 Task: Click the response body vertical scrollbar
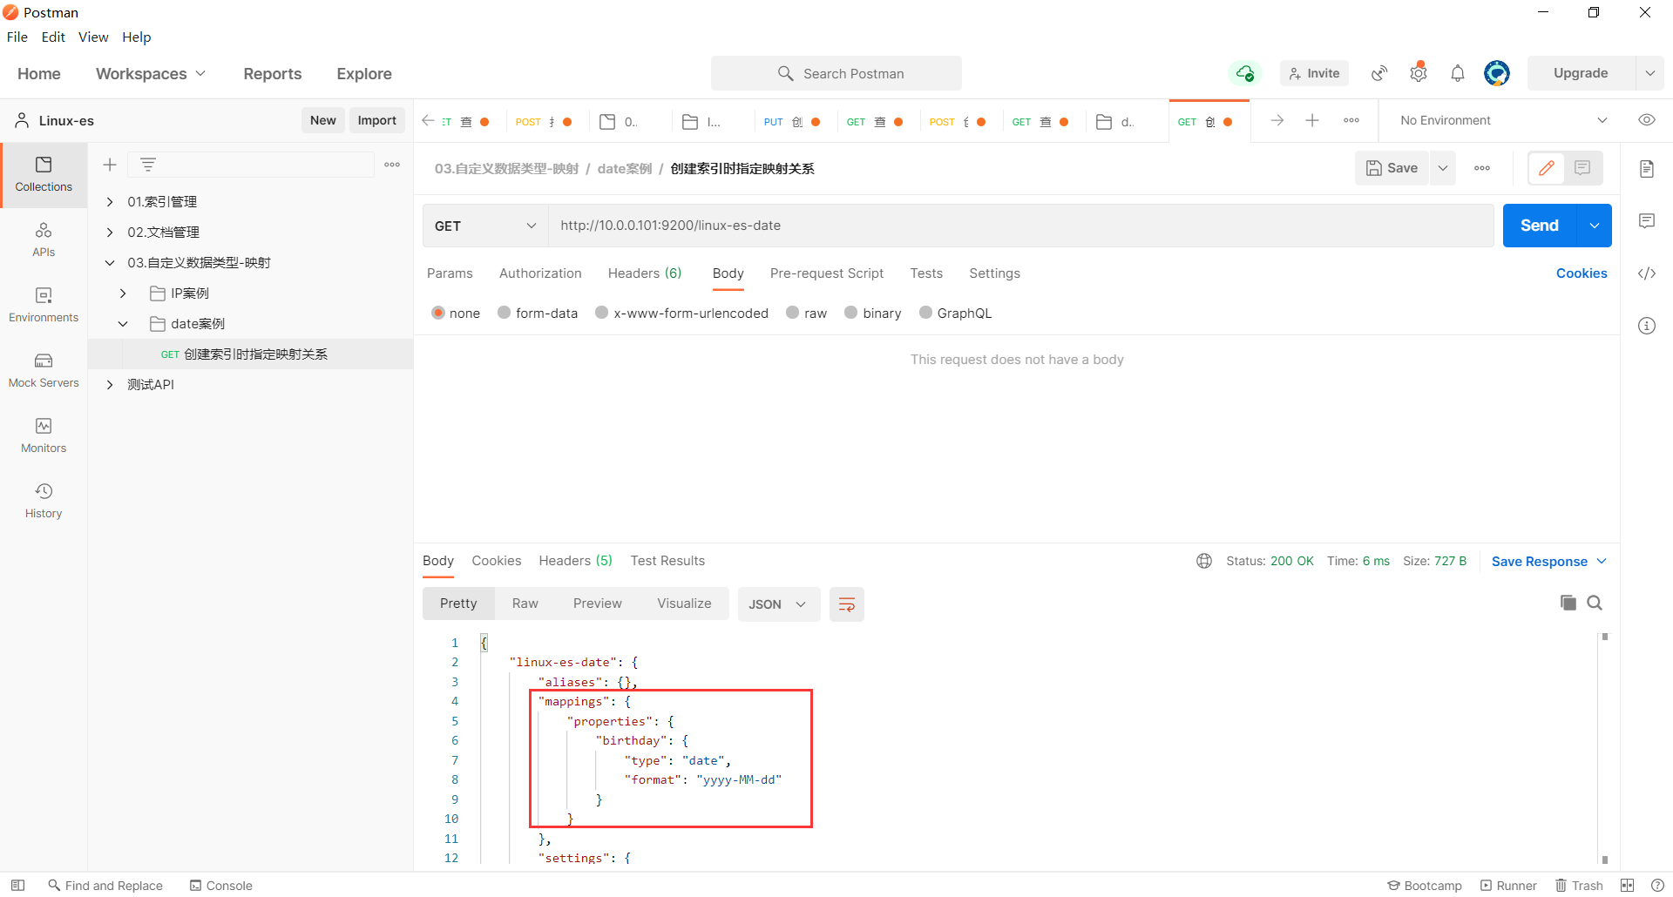click(x=1604, y=749)
